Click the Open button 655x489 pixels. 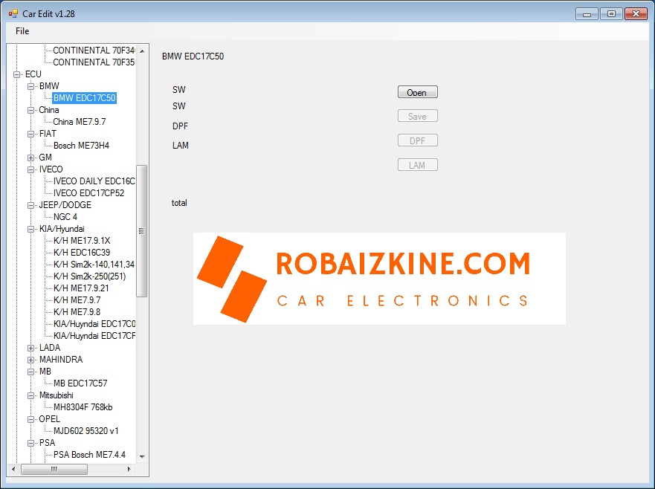[417, 92]
